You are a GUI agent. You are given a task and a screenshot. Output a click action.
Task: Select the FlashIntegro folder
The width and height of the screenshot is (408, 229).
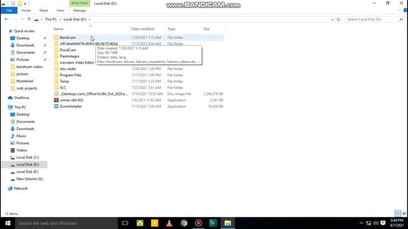pyautogui.click(x=69, y=56)
